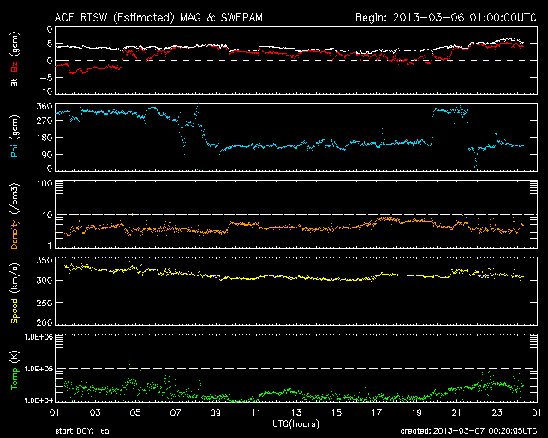Click the '17' hour label on the time axis

377,412
